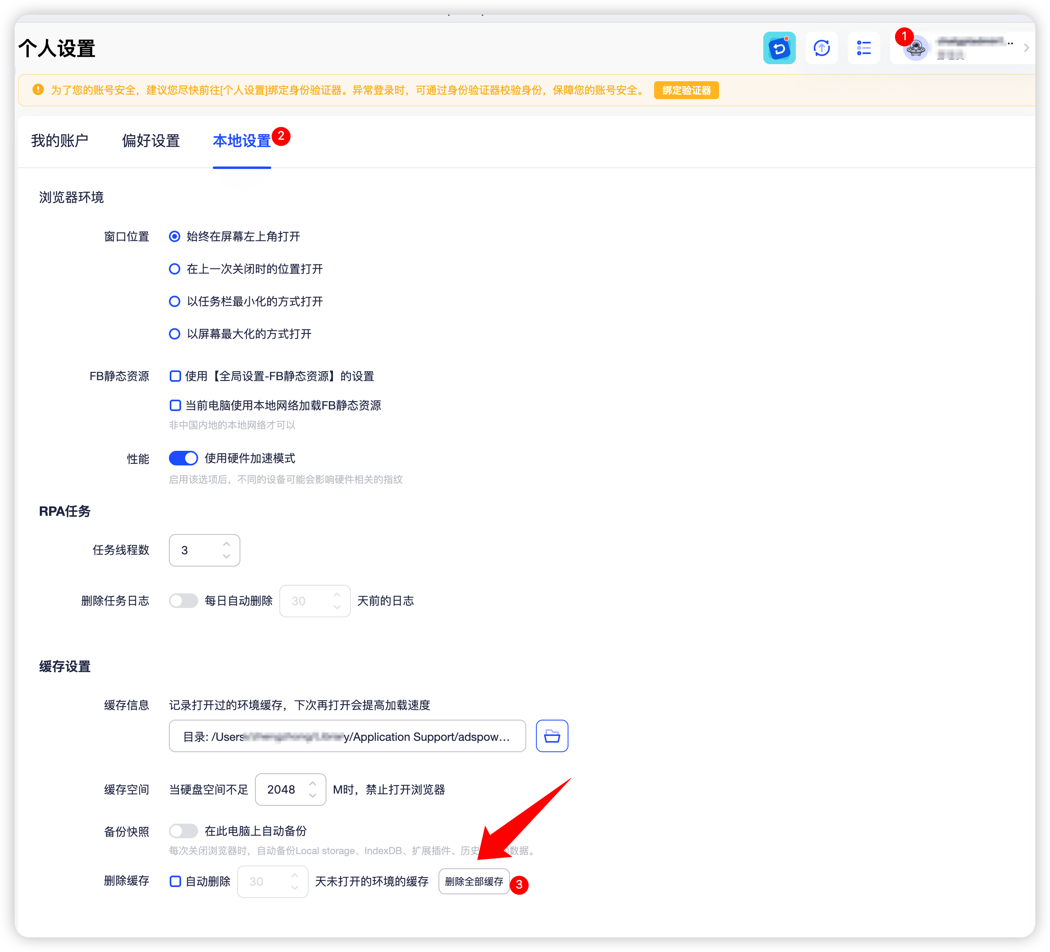This screenshot has width=1050, height=952.
Task: Click the blue sync app icon in header
Action: (779, 48)
